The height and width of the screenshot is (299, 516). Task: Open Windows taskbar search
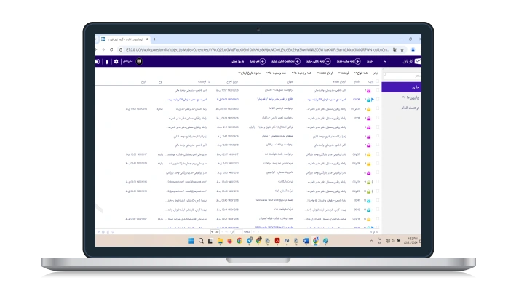tap(201, 241)
